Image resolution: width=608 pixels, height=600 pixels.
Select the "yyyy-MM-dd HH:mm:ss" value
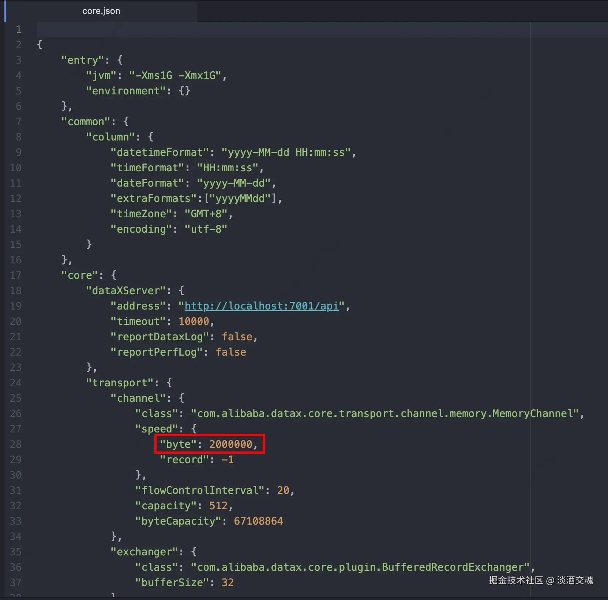[286, 152]
